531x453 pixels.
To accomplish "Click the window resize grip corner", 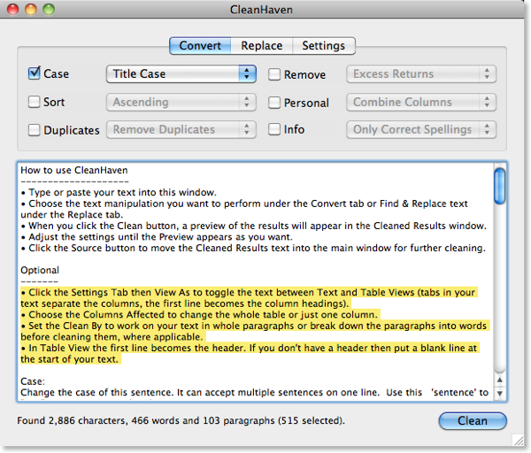I will tap(518, 440).
